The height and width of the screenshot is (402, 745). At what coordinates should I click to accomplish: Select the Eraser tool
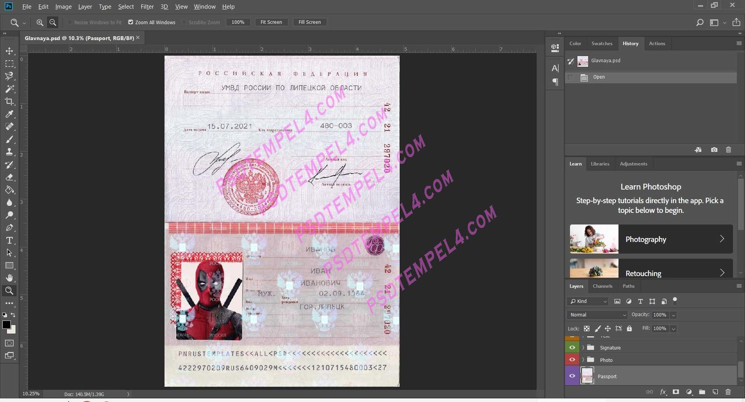point(9,177)
